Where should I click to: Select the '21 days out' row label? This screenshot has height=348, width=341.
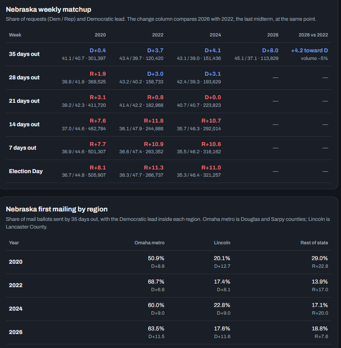coord(24,101)
